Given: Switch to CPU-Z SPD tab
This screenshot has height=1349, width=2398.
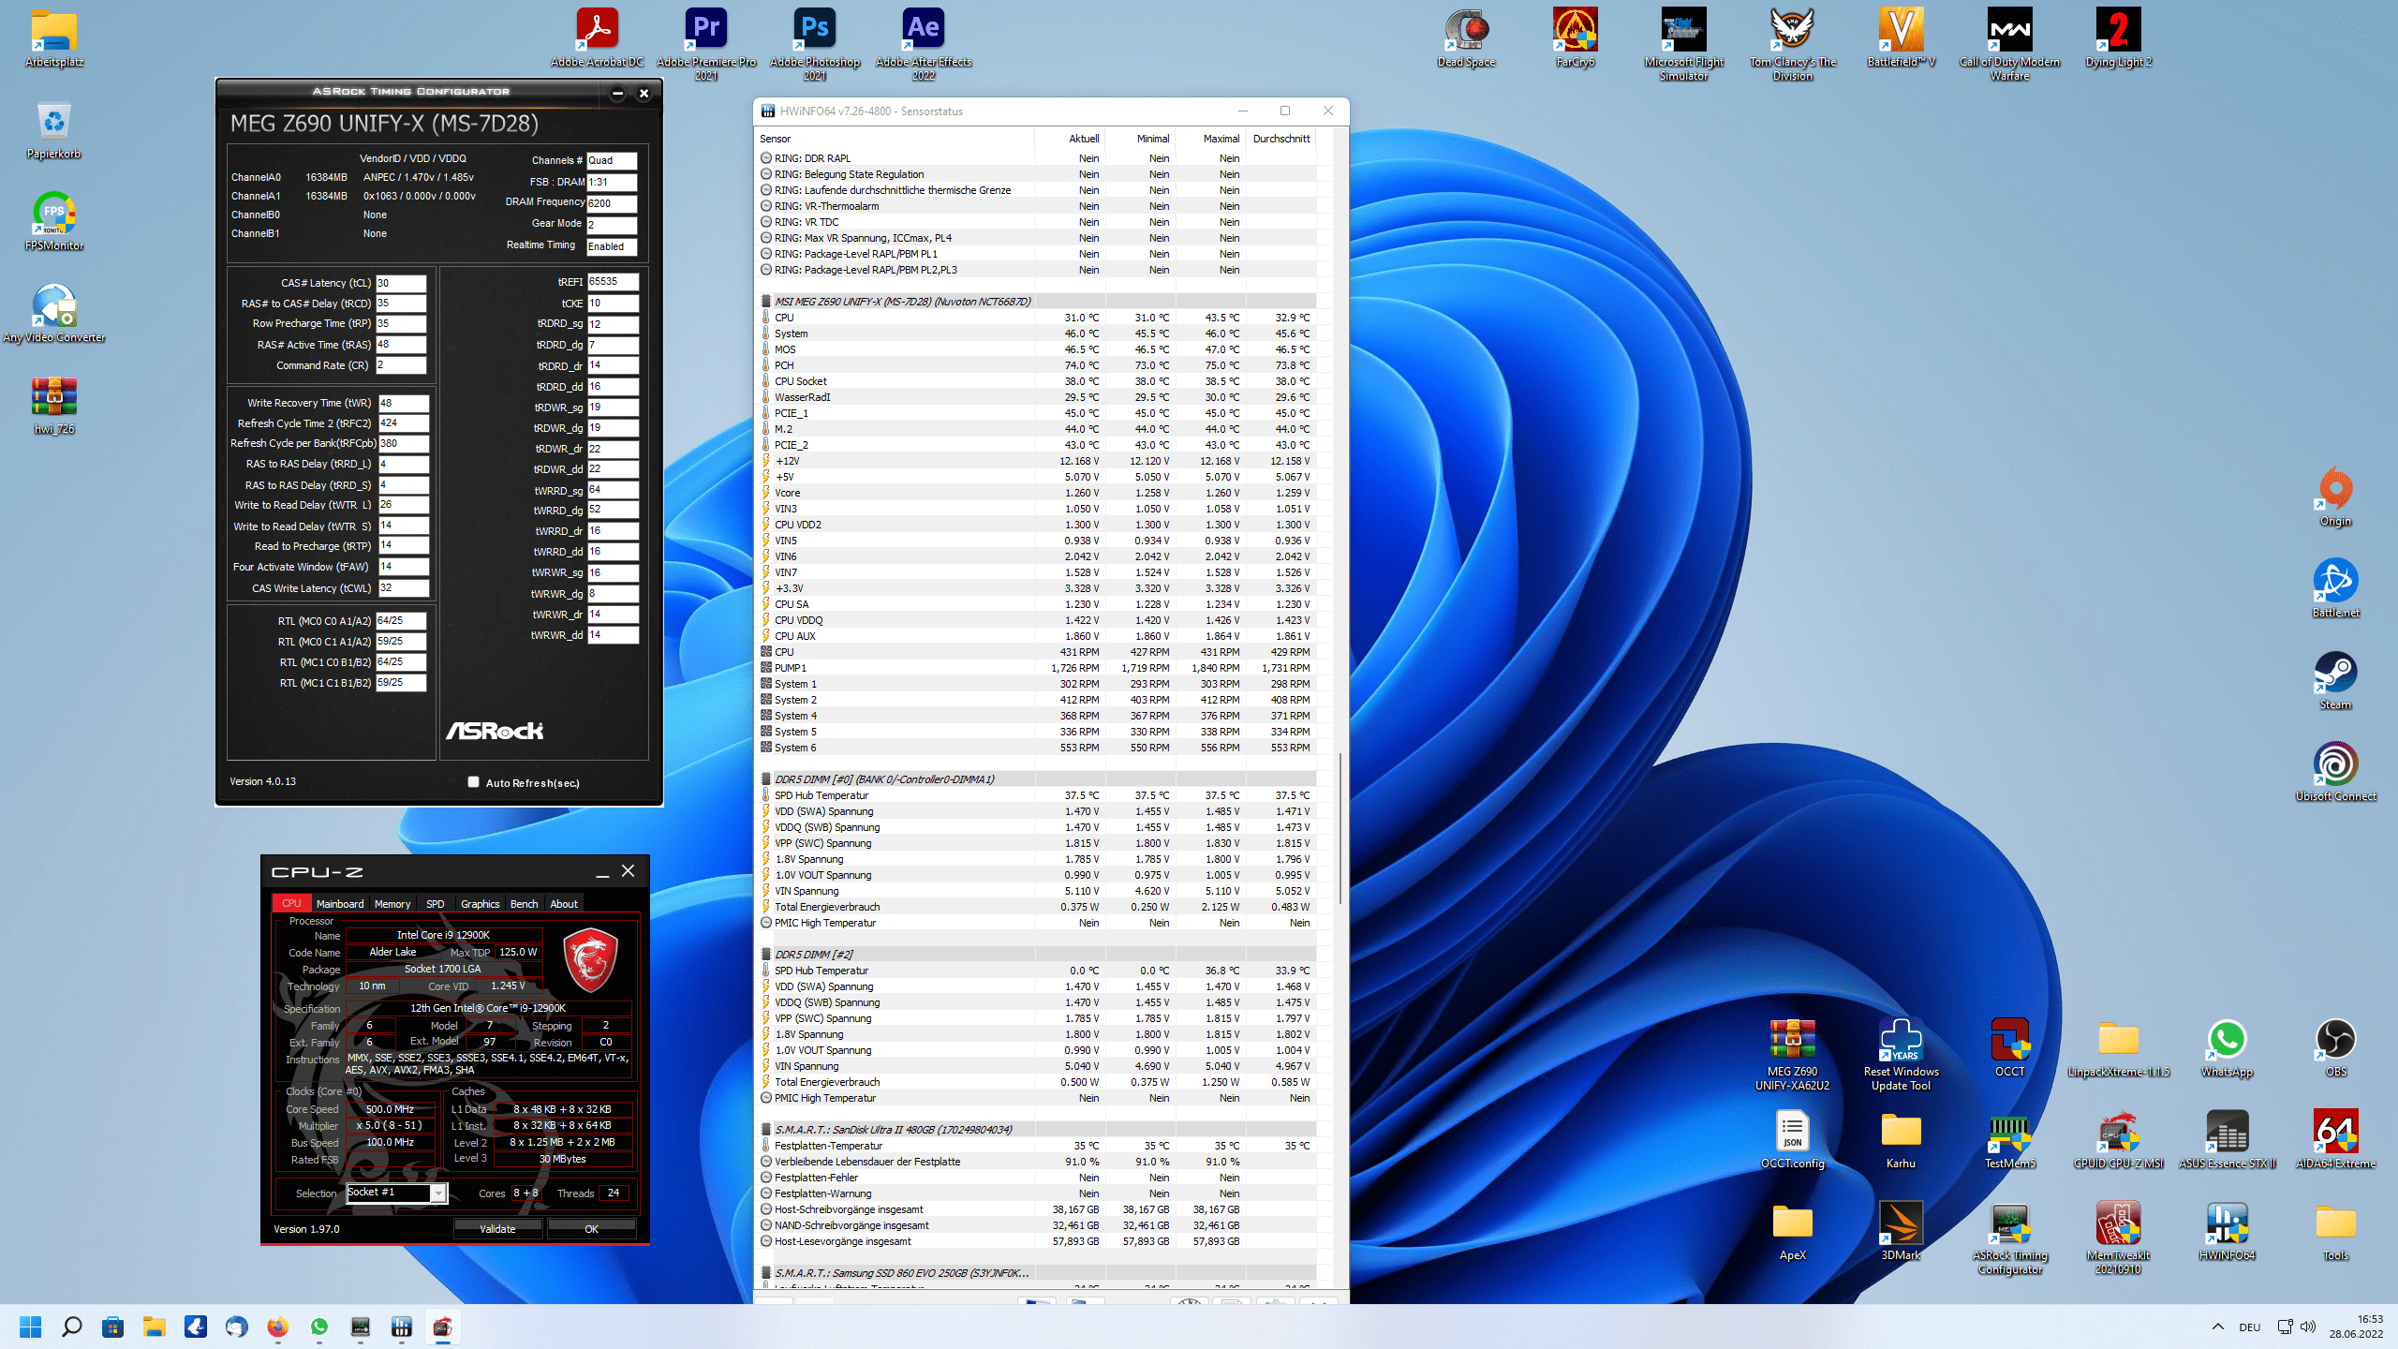Looking at the screenshot, I should point(435,904).
